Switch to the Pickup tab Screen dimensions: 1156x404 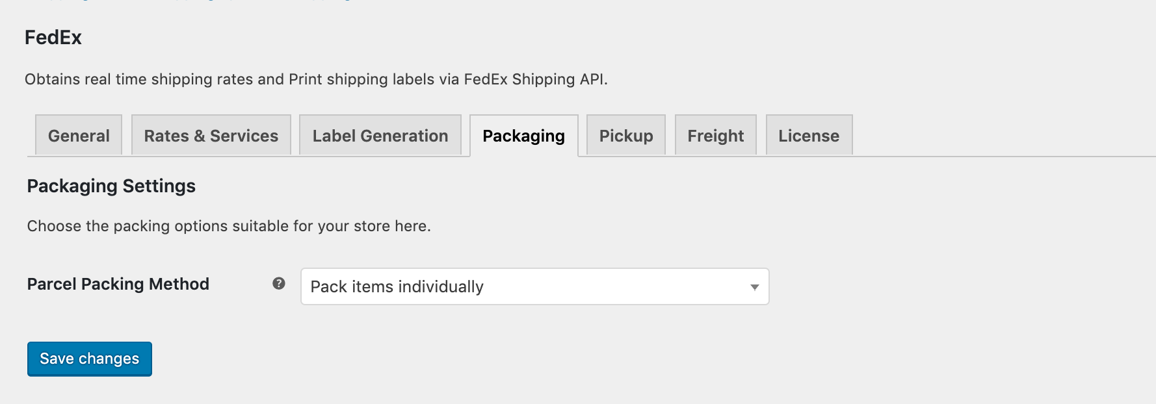click(626, 135)
